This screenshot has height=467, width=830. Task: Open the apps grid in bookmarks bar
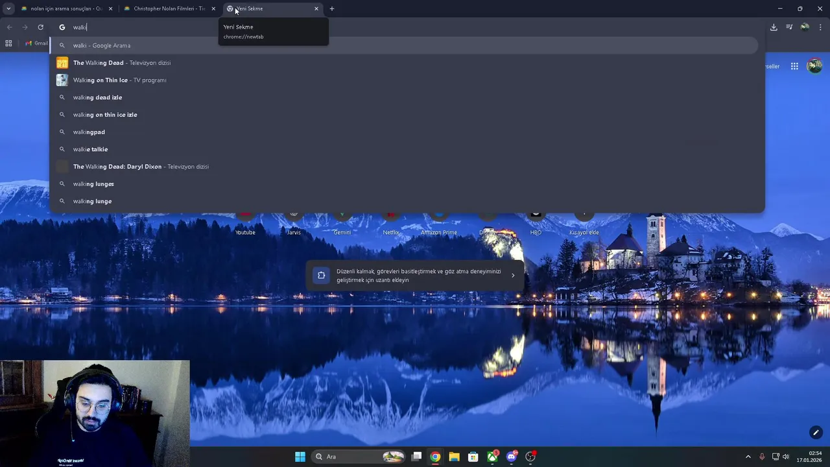[x=8, y=43]
